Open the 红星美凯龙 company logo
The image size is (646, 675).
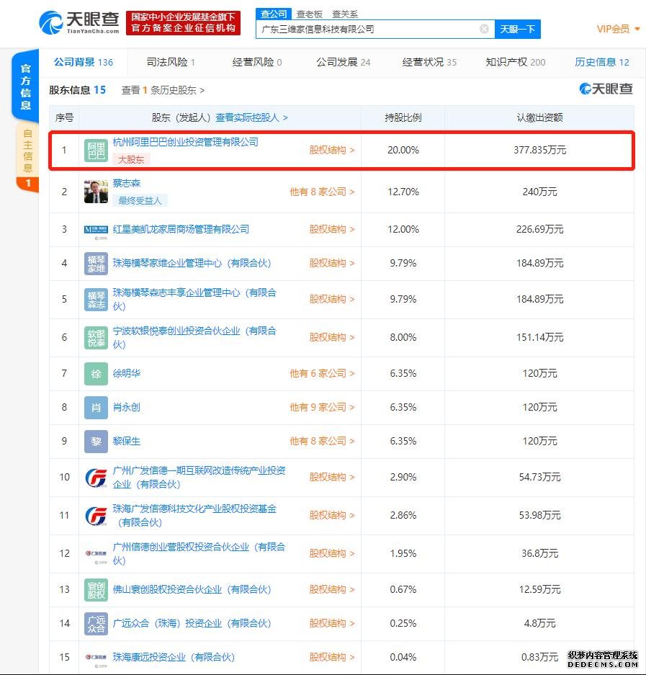pyautogui.click(x=96, y=230)
